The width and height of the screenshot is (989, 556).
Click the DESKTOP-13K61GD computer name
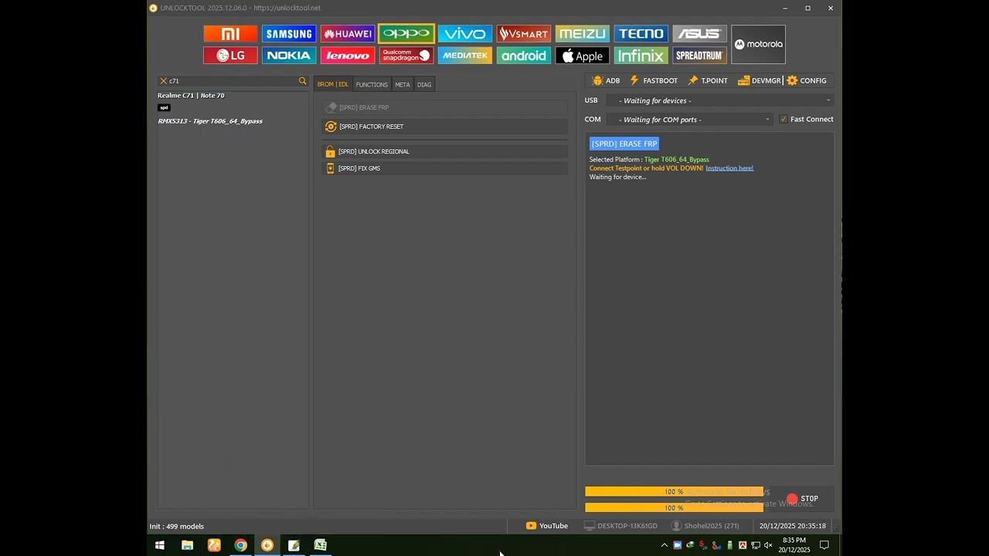tap(621, 526)
